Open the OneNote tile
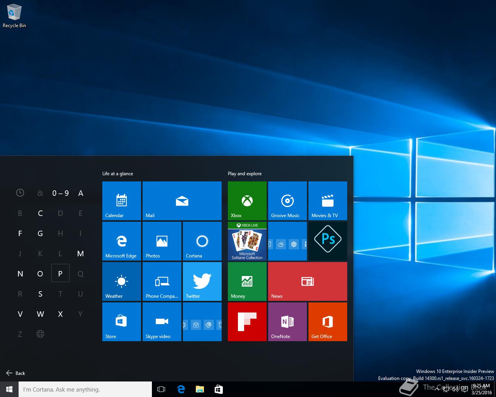 click(288, 322)
